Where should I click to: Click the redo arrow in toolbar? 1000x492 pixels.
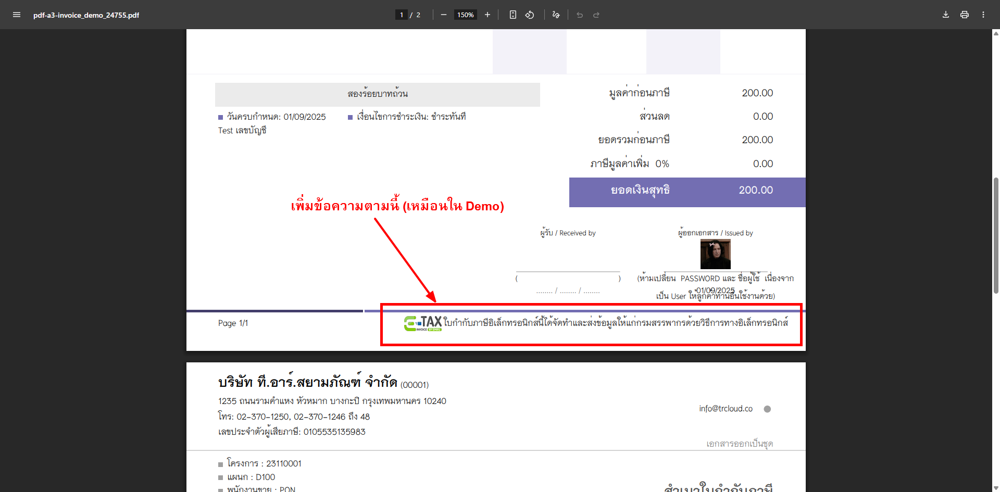pyautogui.click(x=596, y=15)
